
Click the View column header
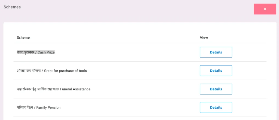tap(204, 37)
